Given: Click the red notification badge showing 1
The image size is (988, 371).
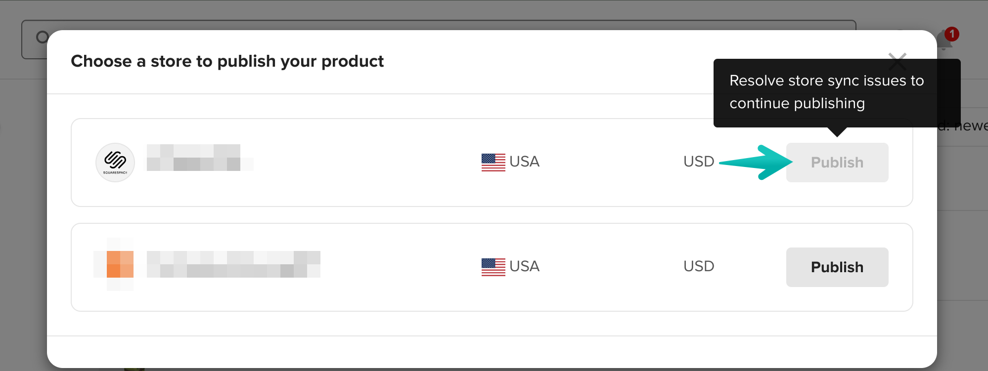Looking at the screenshot, I should pos(952,34).
